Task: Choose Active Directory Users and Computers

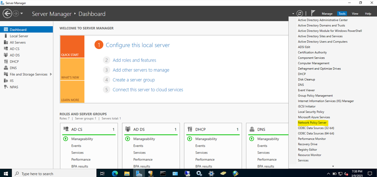Action: click(x=322, y=42)
